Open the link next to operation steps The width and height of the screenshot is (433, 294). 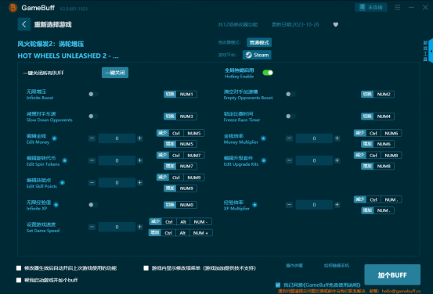coord(337,266)
